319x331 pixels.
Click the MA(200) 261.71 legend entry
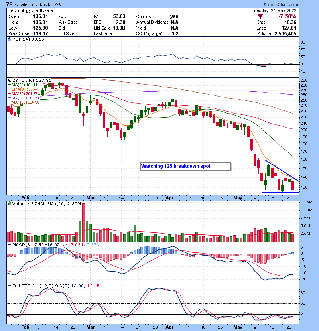[x=23, y=98]
